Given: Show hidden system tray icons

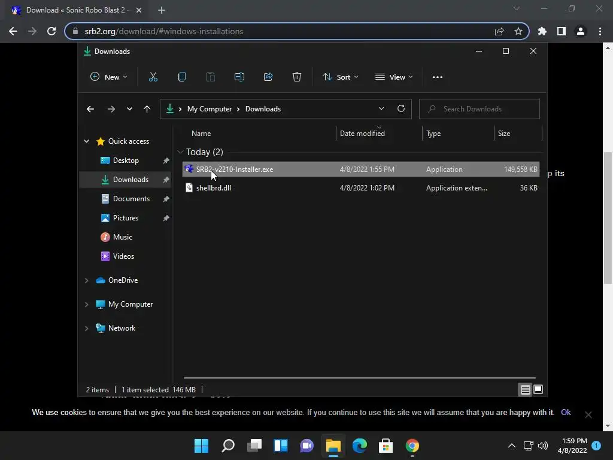Looking at the screenshot, I should coord(511,446).
